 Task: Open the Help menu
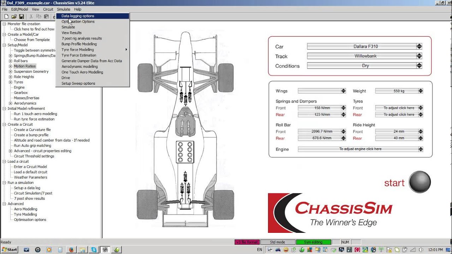click(78, 9)
